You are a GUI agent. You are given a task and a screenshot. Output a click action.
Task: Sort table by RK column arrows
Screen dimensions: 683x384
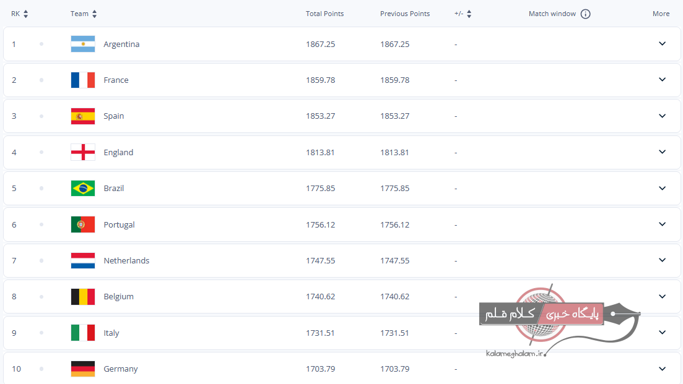26,14
